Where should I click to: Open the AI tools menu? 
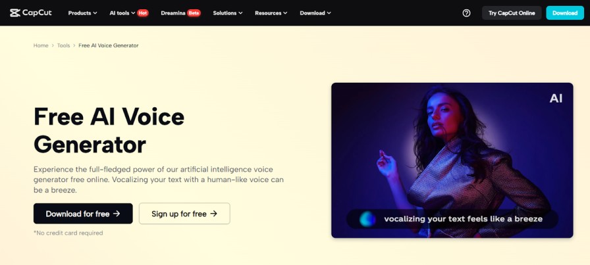[122, 12]
